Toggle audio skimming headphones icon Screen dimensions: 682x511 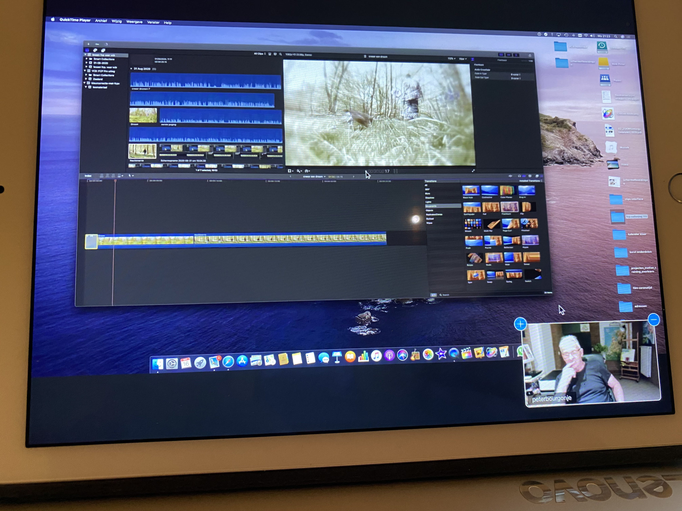519,176
